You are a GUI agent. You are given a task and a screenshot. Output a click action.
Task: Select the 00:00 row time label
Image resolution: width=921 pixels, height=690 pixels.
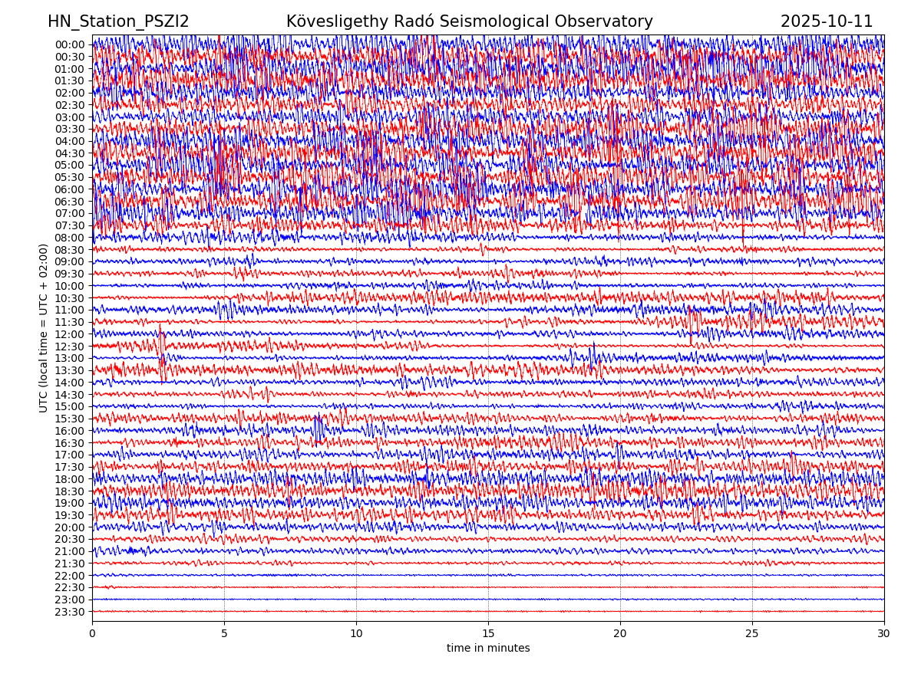coord(70,44)
